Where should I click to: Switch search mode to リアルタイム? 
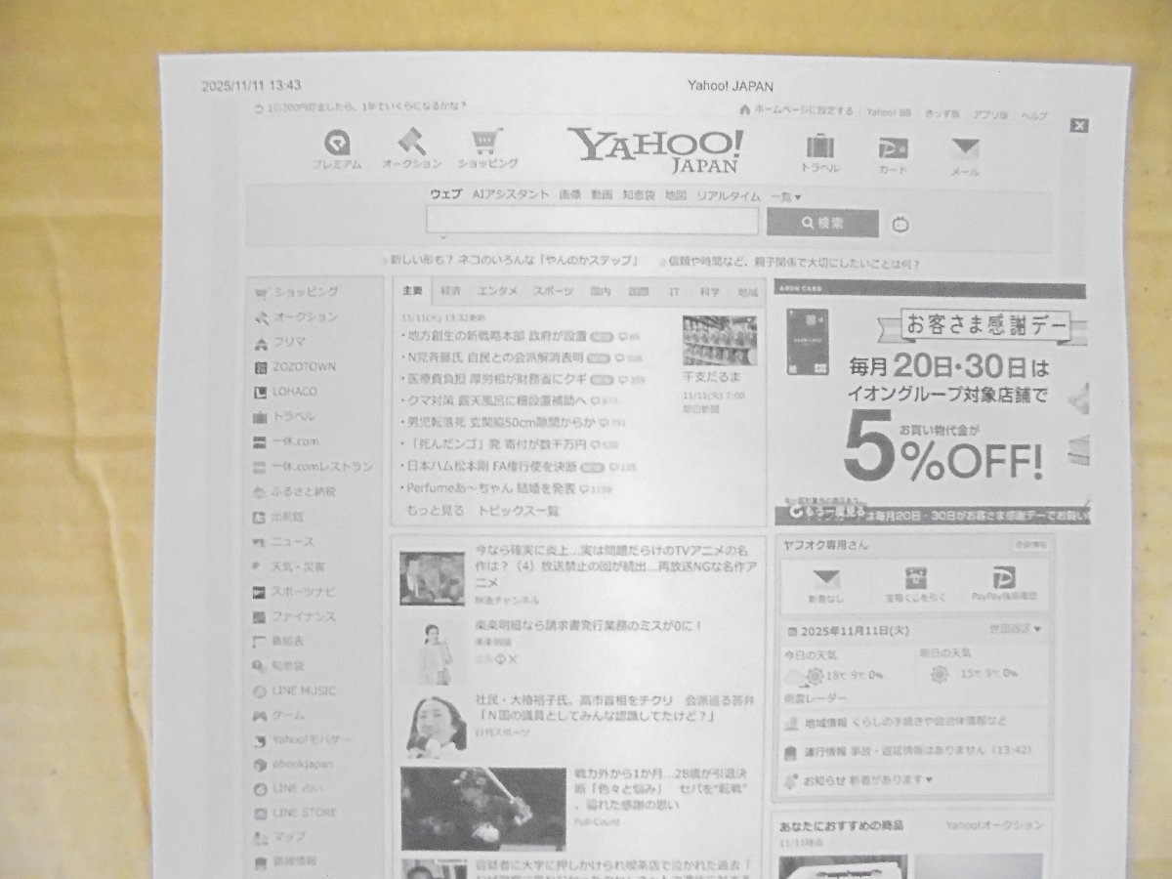[728, 195]
